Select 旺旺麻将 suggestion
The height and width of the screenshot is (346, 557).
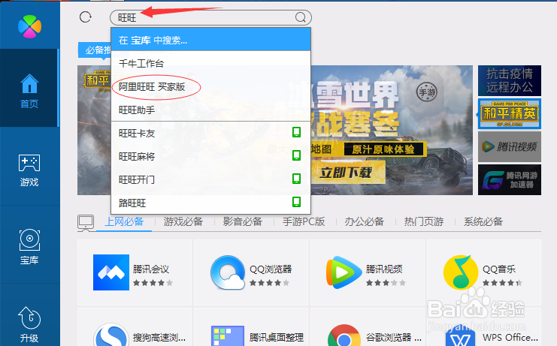(211, 156)
